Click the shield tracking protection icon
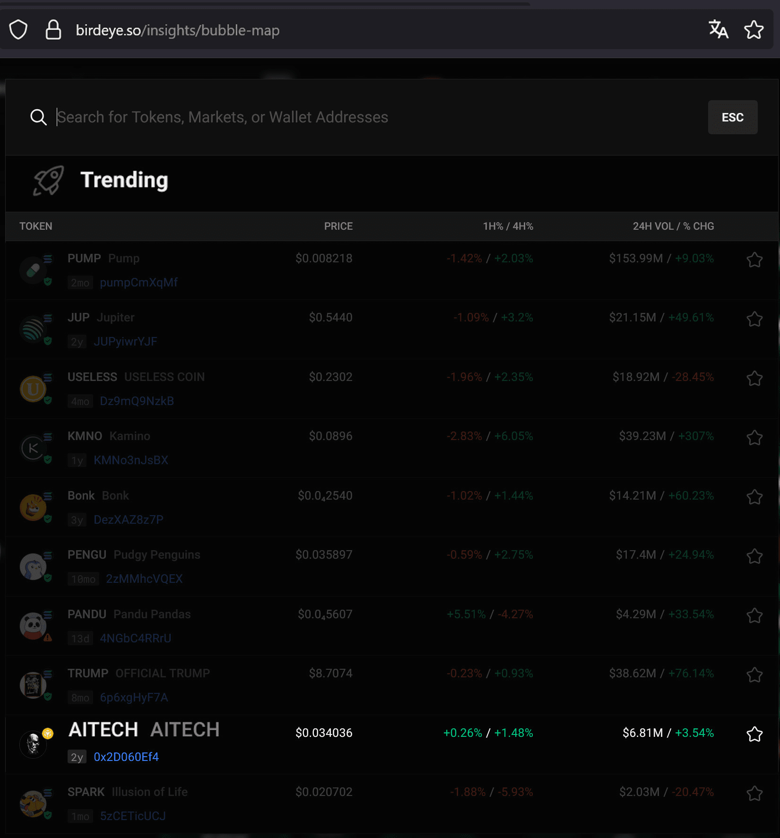The image size is (780, 838). pos(18,30)
